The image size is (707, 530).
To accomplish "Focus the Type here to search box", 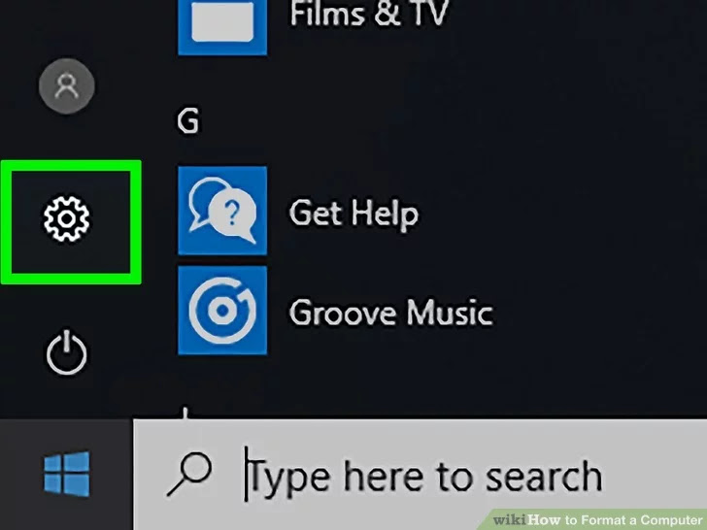I will (x=420, y=474).
